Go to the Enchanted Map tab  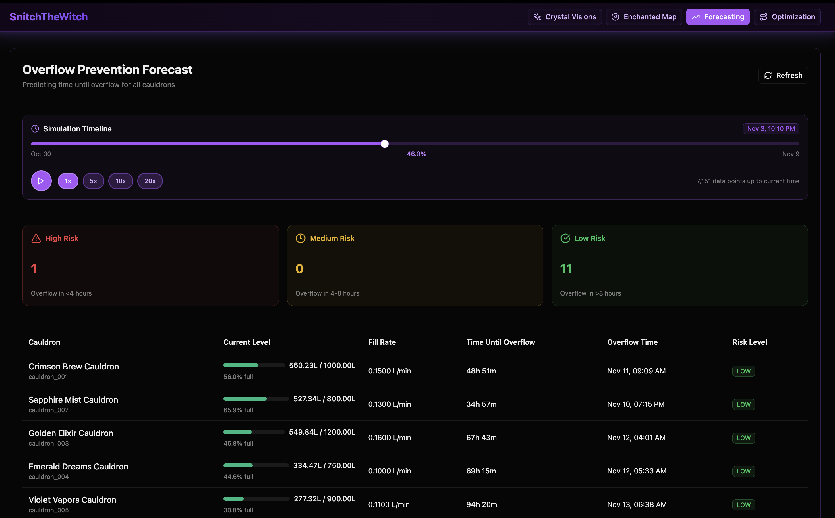click(644, 17)
